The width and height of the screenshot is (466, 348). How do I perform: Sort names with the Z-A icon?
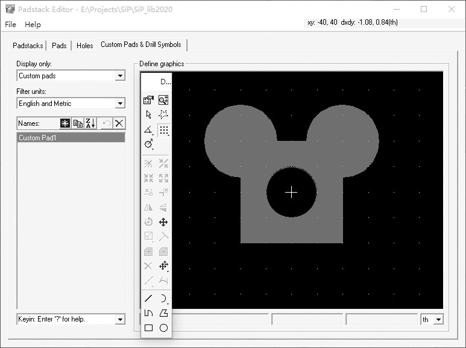click(90, 123)
